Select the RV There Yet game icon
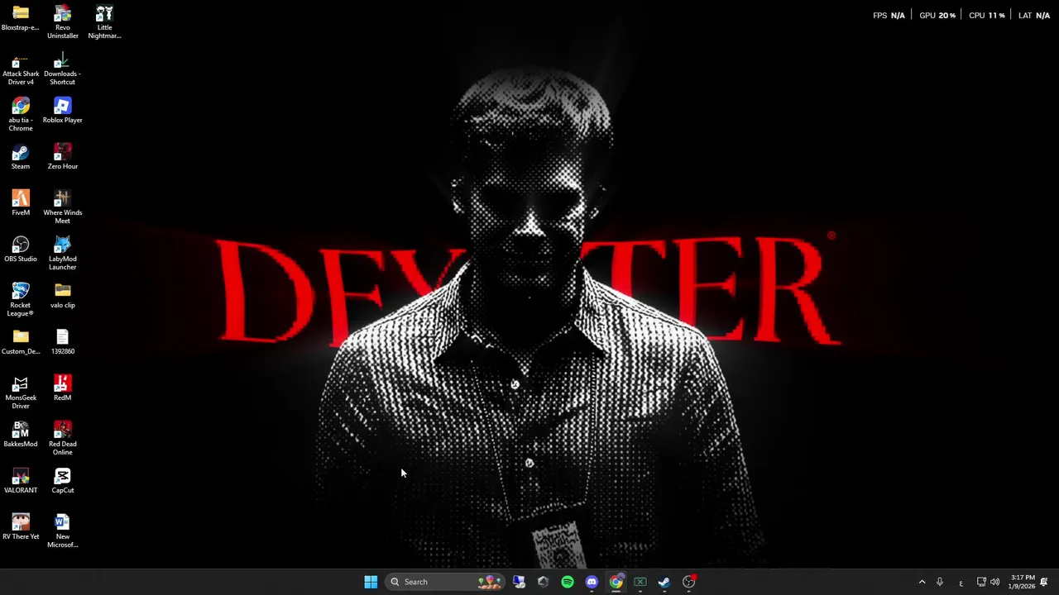The image size is (1059, 595). pyautogui.click(x=21, y=527)
